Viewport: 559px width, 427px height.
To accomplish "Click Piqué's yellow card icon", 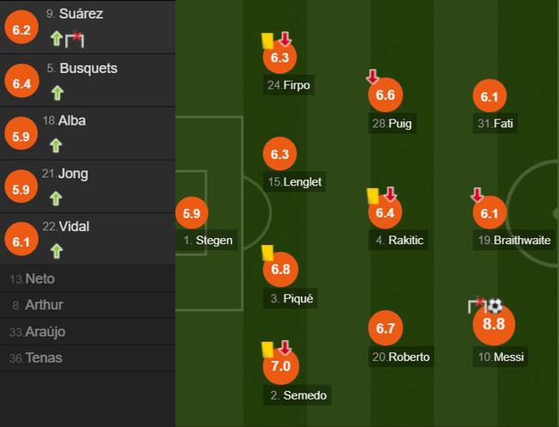I will [x=267, y=253].
